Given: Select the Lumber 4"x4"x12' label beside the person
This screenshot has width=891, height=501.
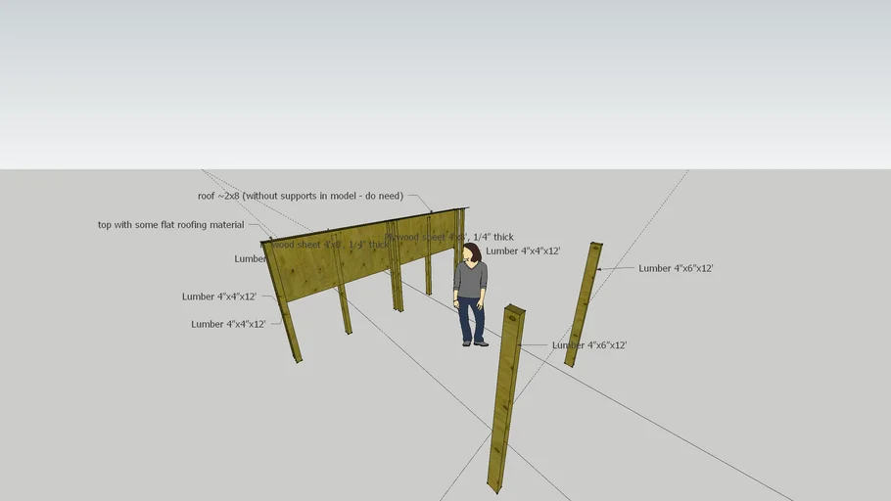Looking at the screenshot, I should click(523, 251).
